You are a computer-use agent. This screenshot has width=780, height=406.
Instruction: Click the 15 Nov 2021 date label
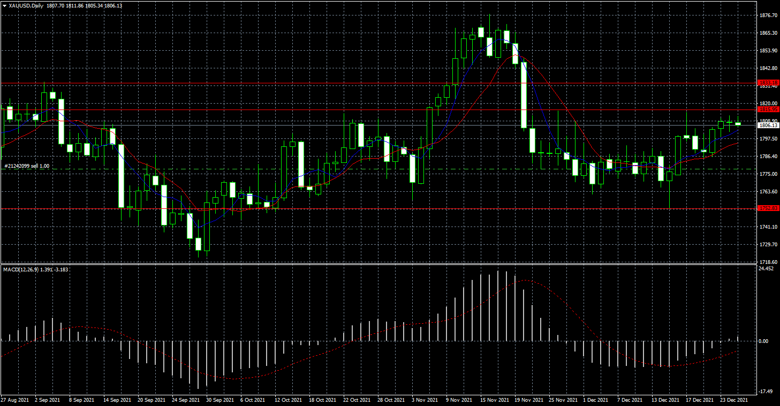(x=495, y=400)
